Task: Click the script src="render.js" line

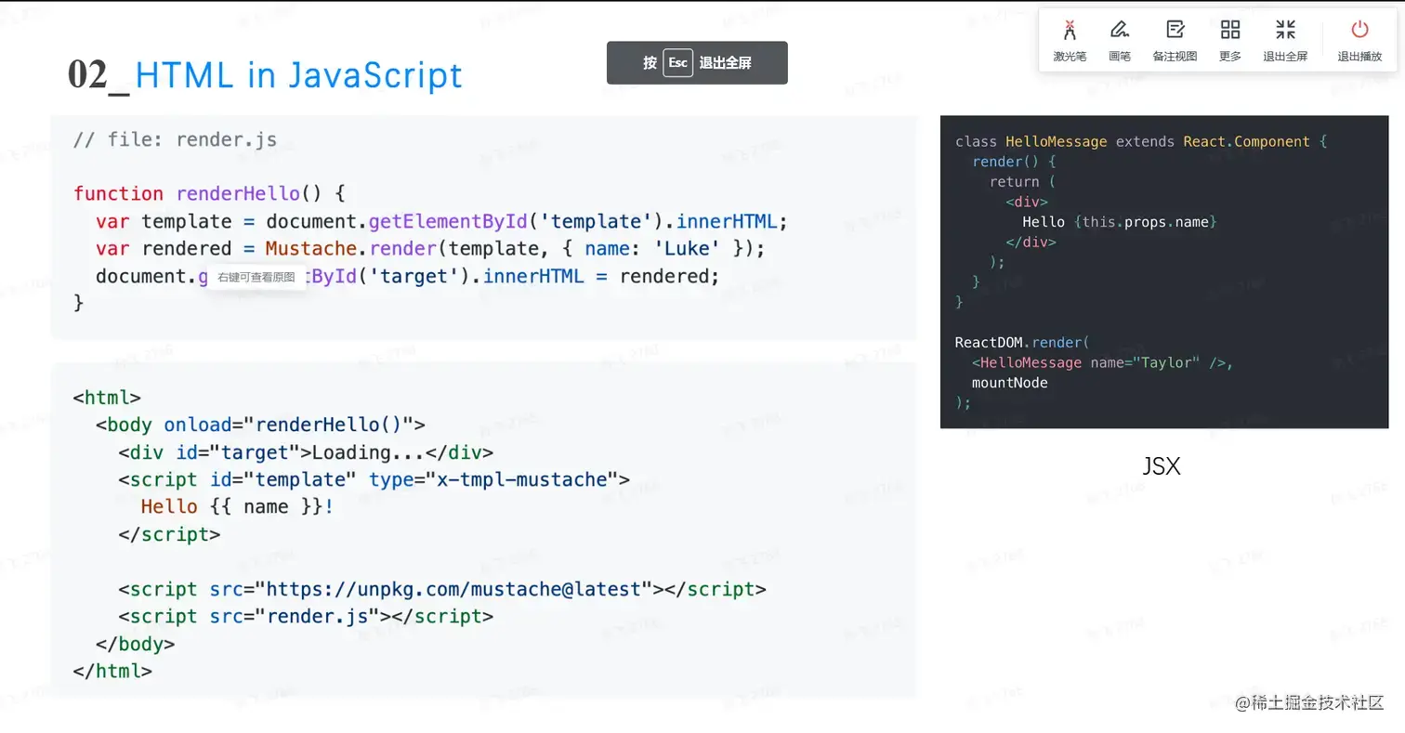Action: point(306,617)
